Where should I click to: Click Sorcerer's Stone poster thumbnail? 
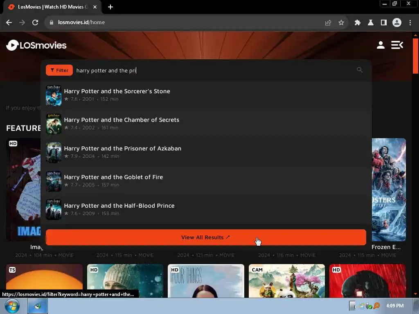pos(54,95)
